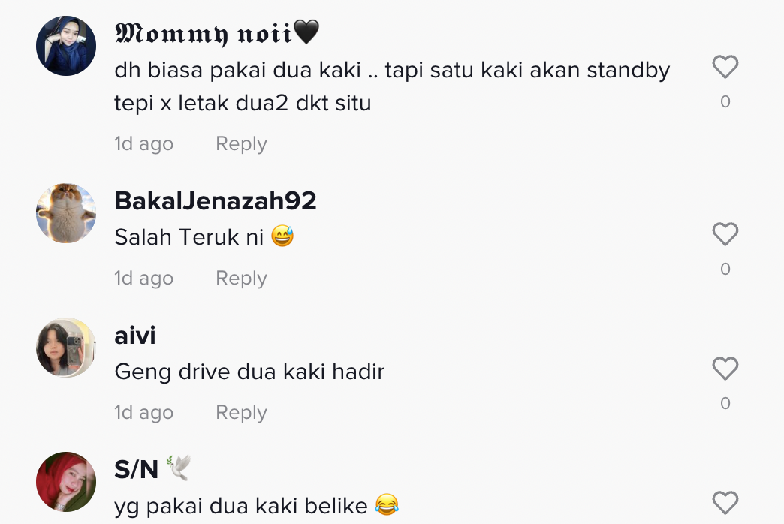The image size is (784, 524).
Task: Open Mommy noii's profile picture
Action: click(x=66, y=46)
